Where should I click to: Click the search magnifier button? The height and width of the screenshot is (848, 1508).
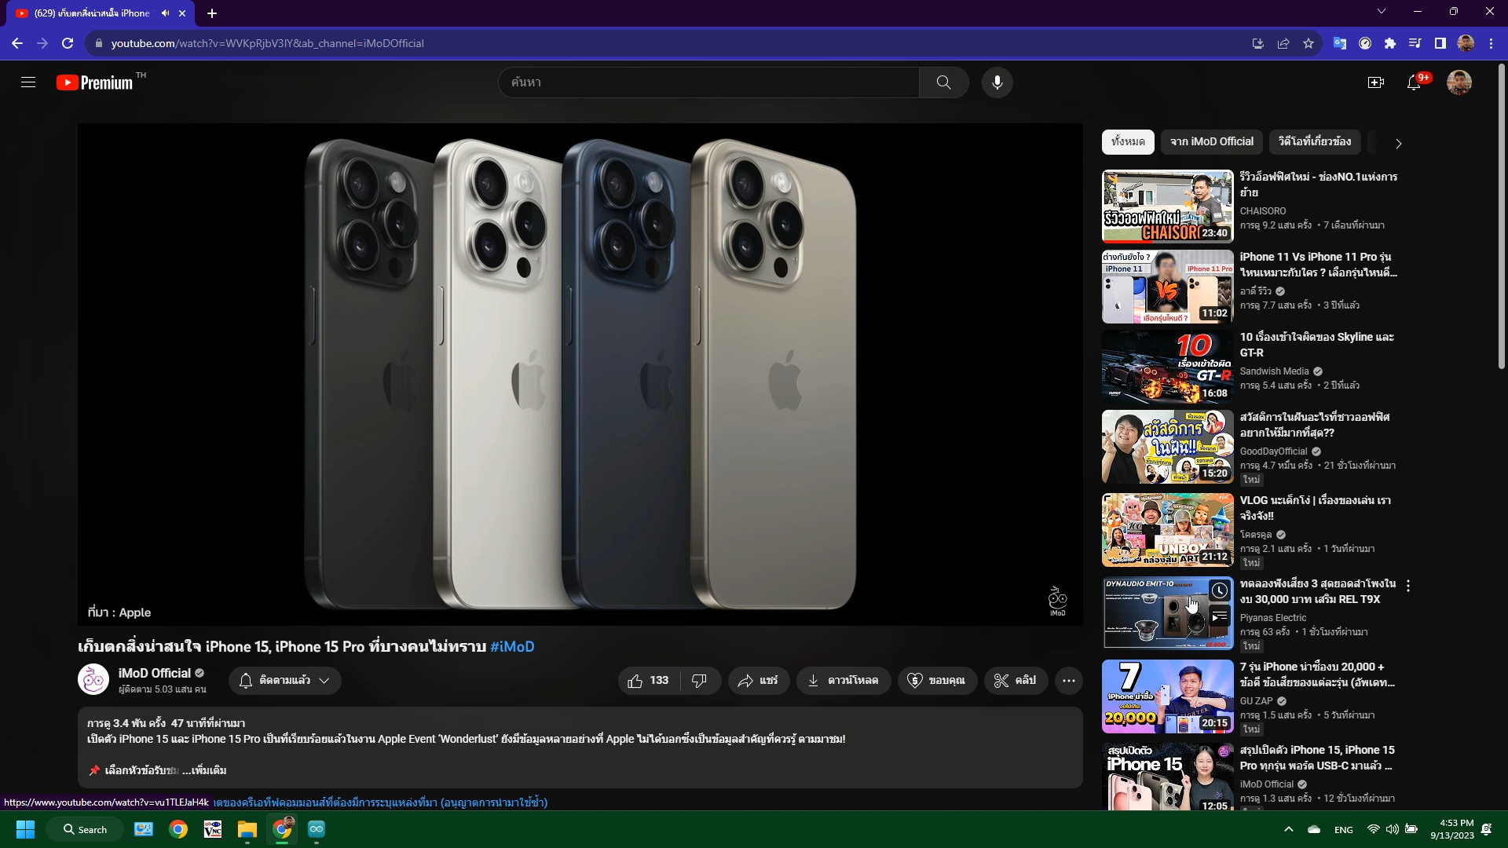pyautogui.click(x=943, y=82)
